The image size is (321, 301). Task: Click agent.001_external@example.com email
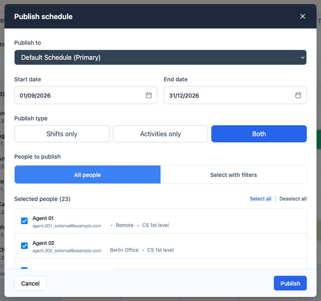click(67, 226)
